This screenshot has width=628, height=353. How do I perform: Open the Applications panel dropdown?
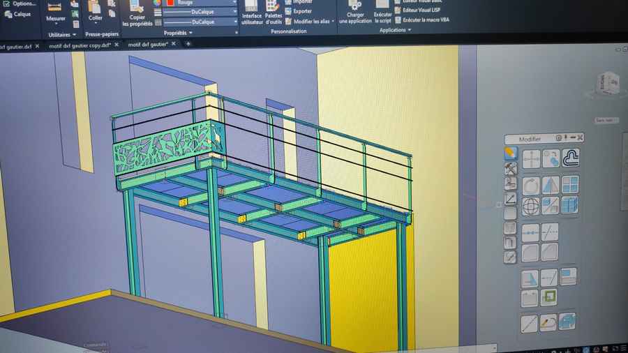pos(410,30)
